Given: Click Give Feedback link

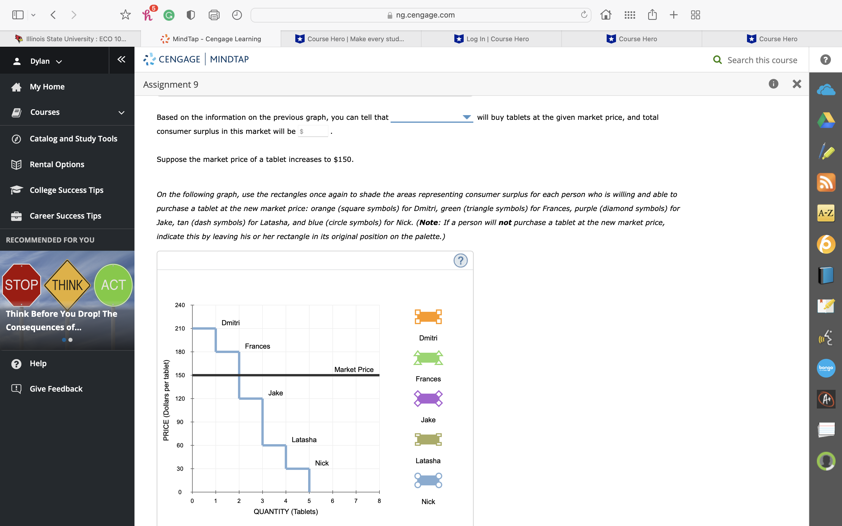Looking at the screenshot, I should point(56,389).
